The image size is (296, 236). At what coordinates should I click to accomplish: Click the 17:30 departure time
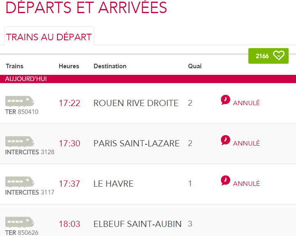[69, 143]
